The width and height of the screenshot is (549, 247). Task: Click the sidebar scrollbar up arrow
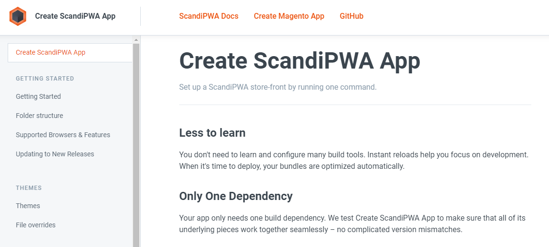pos(136,40)
